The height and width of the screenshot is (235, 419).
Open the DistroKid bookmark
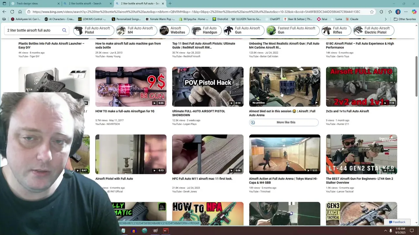coord(220,19)
